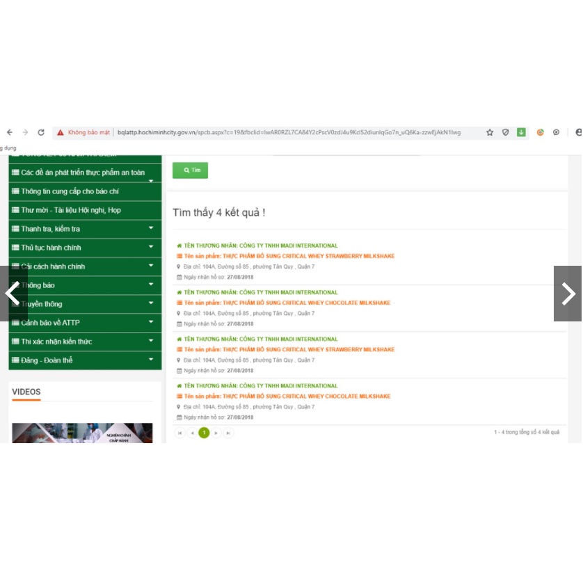Click location pin icon in the fourth result
This screenshot has height=583, width=583.
tap(179, 407)
